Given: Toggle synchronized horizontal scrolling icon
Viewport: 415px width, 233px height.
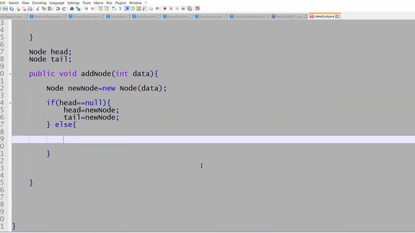Looking at the screenshot, I should point(106,8).
